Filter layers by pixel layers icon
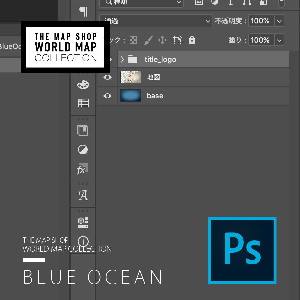Image resolution: width=300 pixels, height=300 pixels. [199, 2]
